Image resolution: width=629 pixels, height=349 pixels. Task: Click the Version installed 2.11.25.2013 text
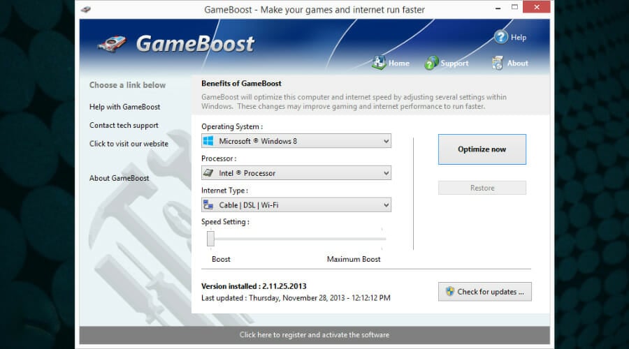254,286
